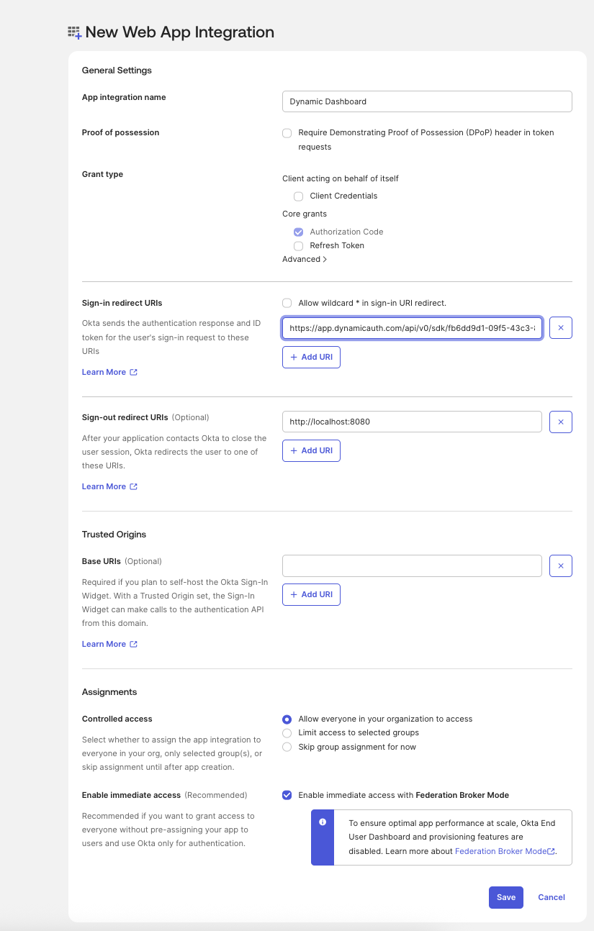Save the new app integration
Screen dimensions: 594x931
505,897
